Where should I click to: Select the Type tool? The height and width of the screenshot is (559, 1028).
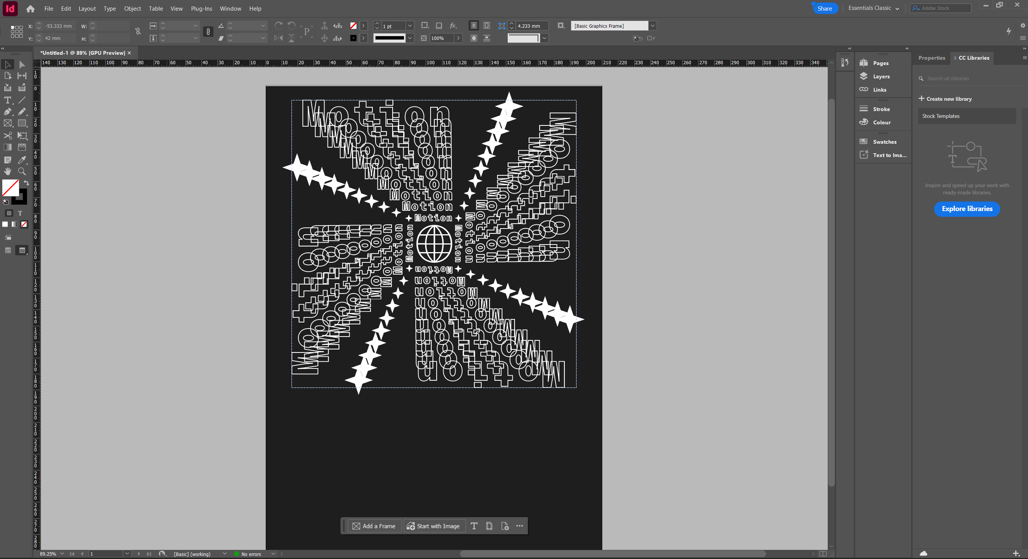[7, 100]
